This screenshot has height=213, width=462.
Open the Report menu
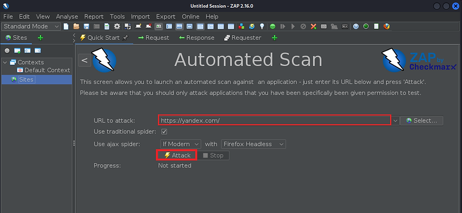click(93, 16)
